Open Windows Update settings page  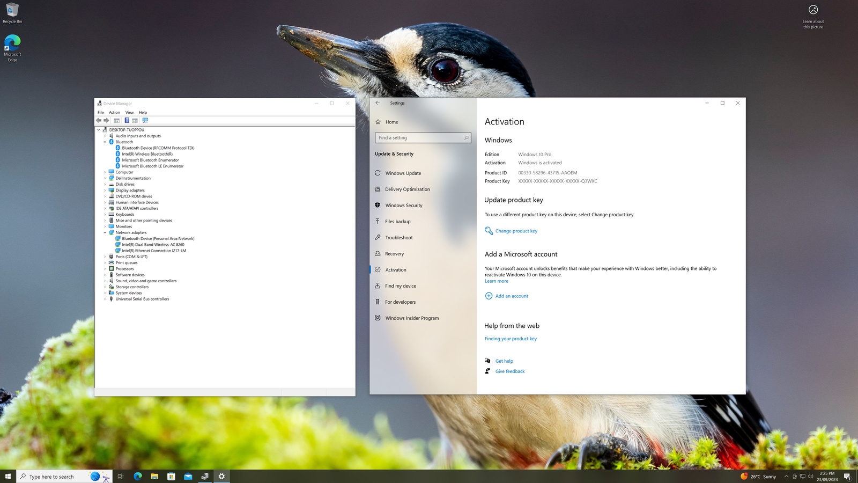403,173
